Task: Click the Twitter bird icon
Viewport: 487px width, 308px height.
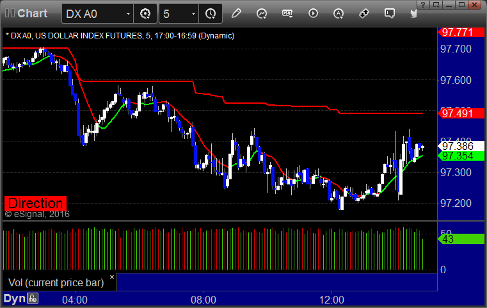Action: click(413, 13)
